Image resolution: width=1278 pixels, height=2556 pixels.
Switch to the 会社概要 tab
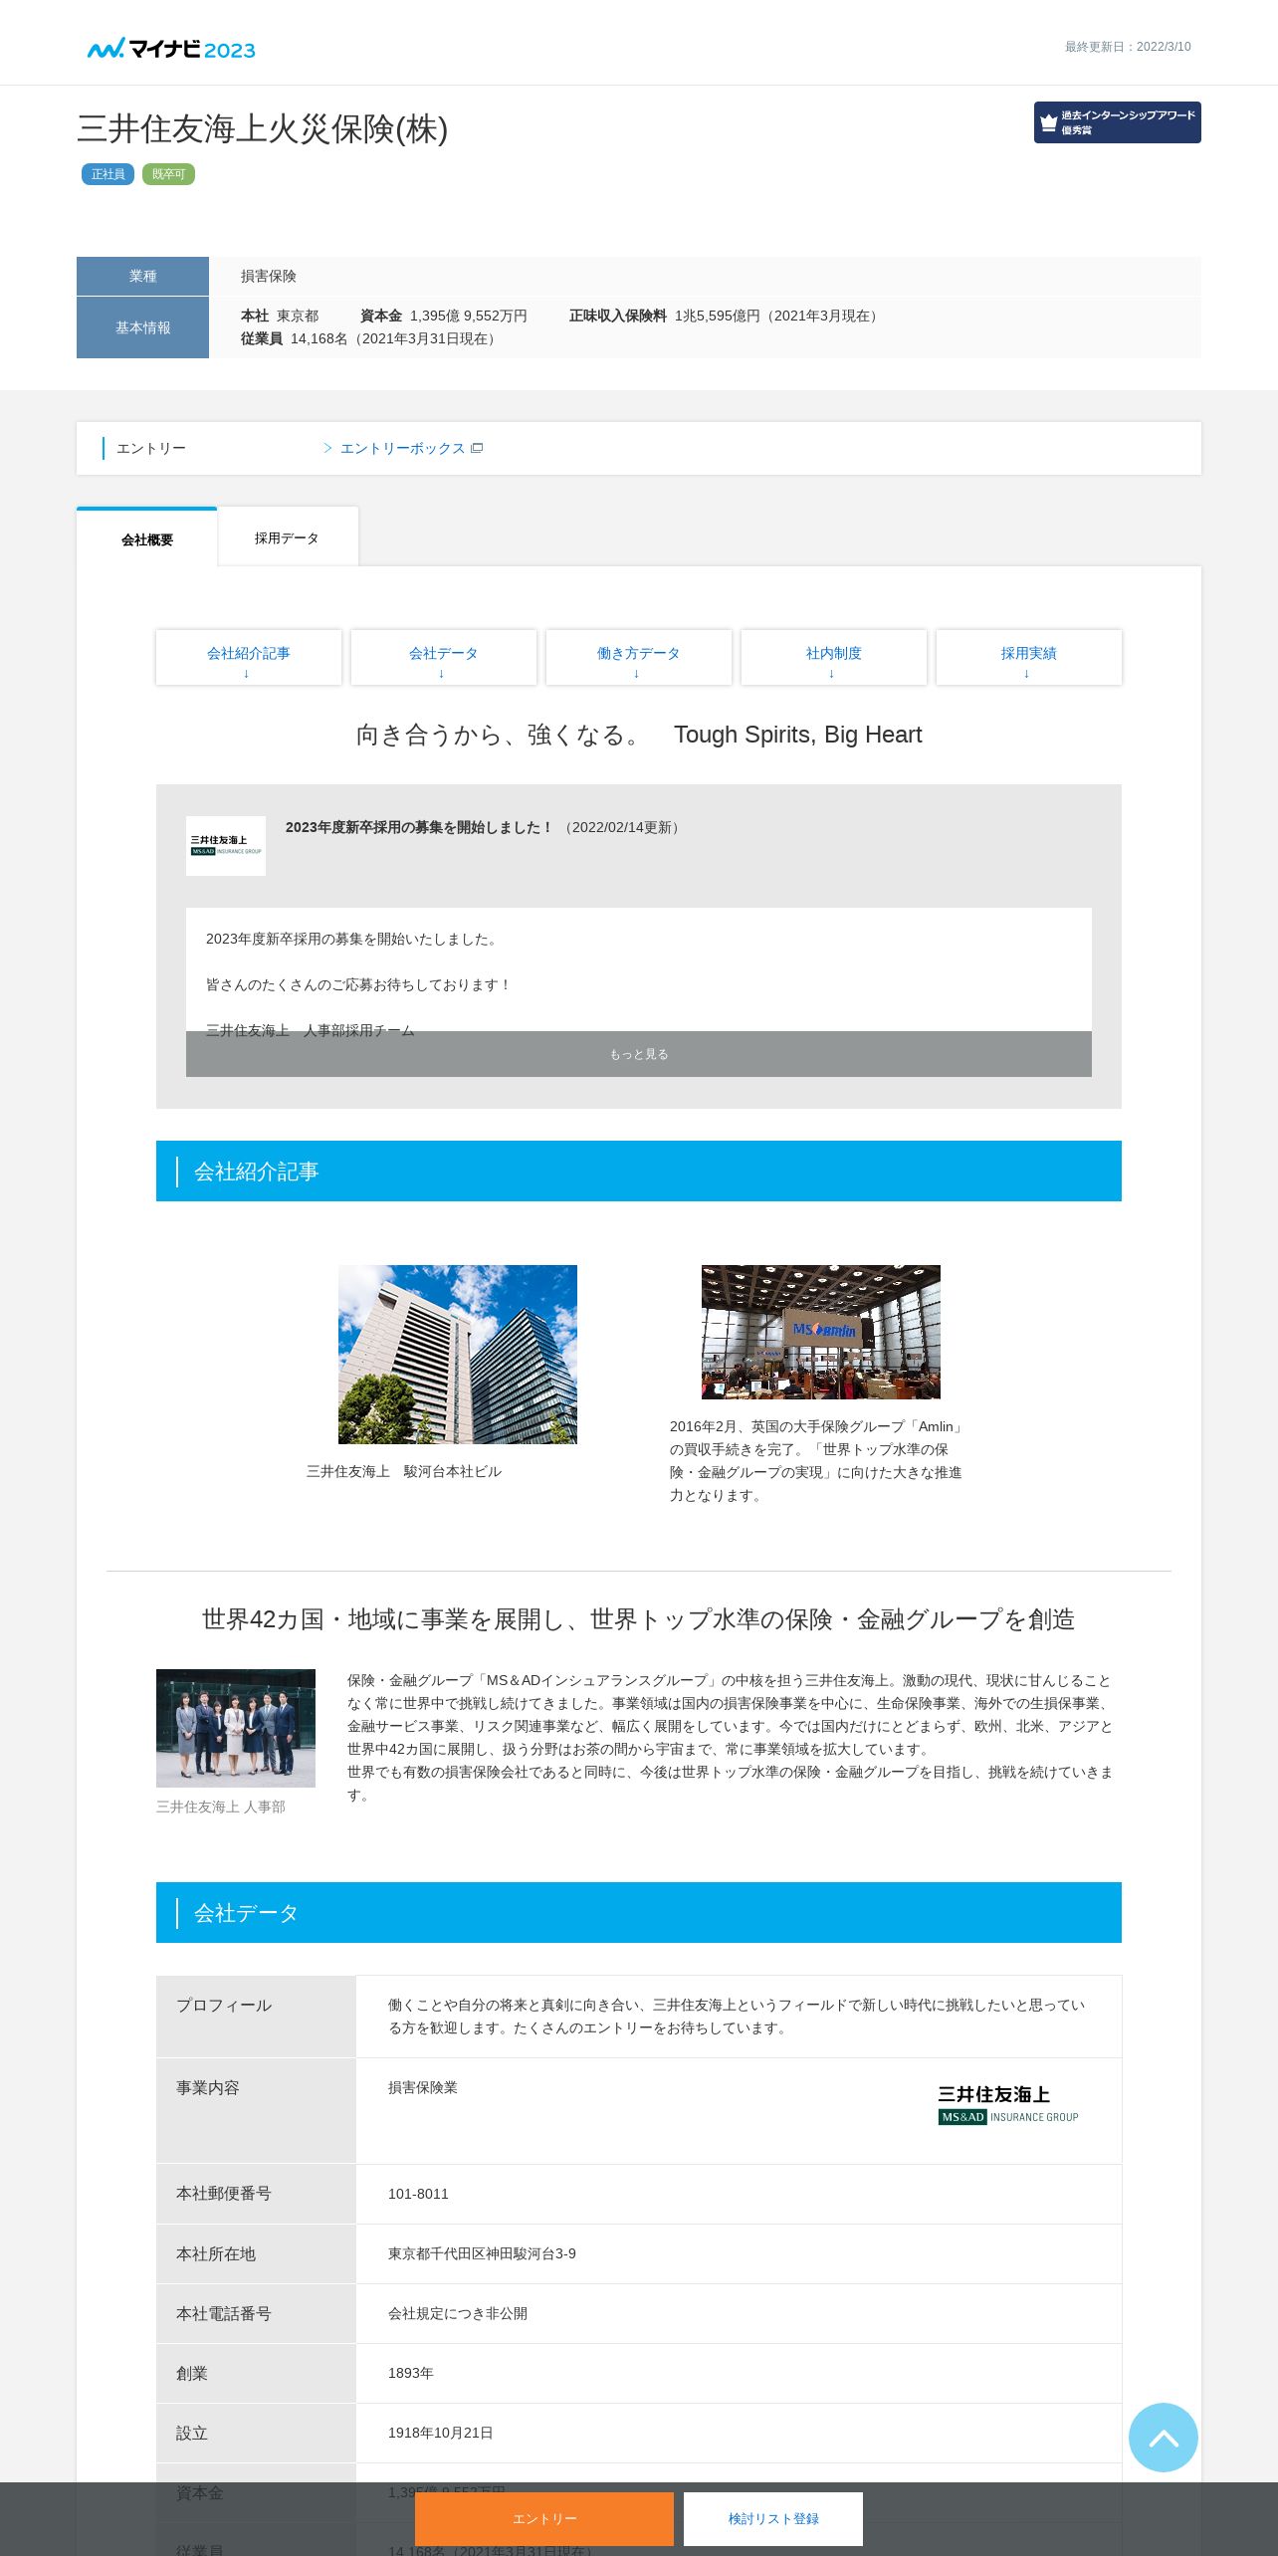tap(147, 538)
